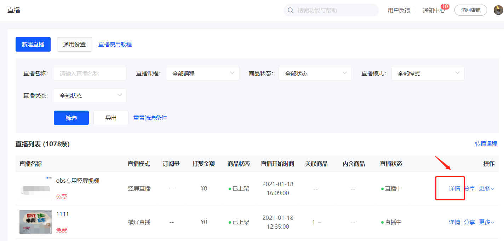This screenshot has width=504, height=241.
Task: Open 转播课程 link
Action: click(486, 144)
